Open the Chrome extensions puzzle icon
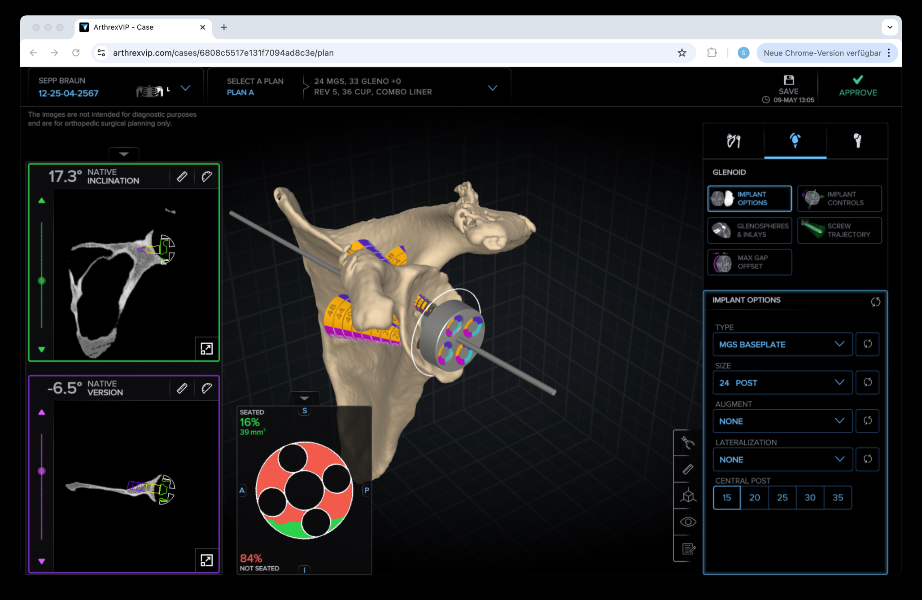This screenshot has height=600, width=922. pos(712,53)
